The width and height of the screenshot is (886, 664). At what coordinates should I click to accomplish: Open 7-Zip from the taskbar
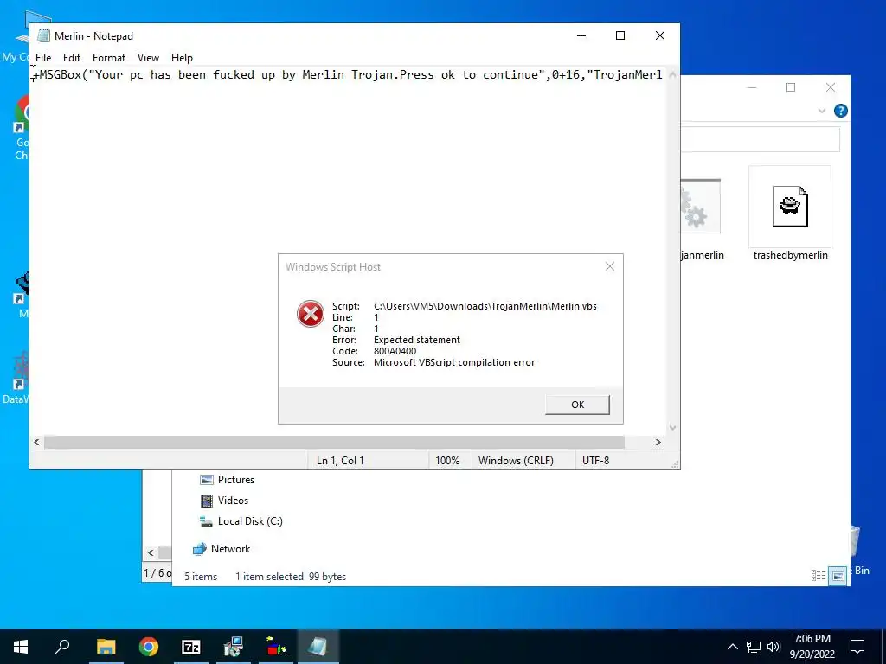[191, 647]
